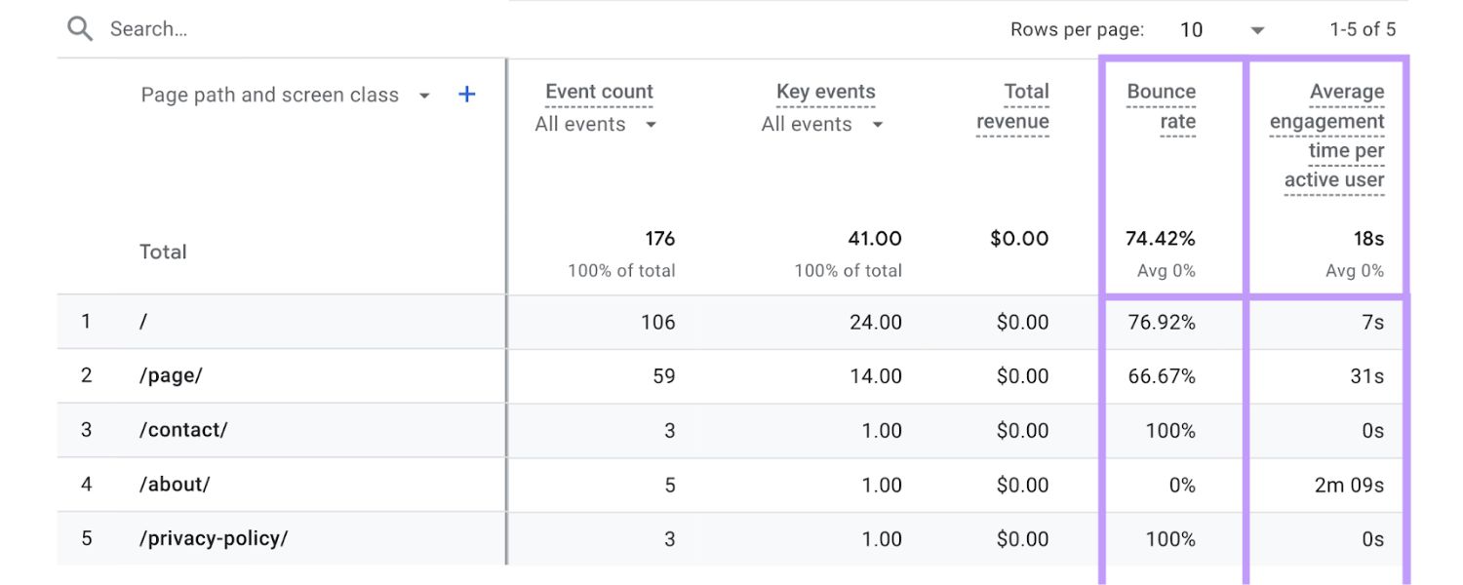
Task: Change Rows per page from 10
Action: [1191, 30]
